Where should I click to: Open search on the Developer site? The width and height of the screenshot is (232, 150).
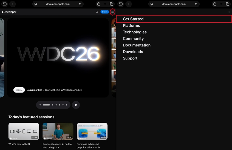coord(97,12)
